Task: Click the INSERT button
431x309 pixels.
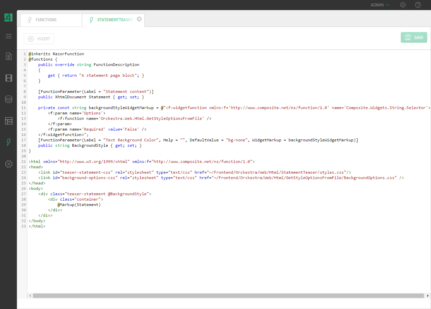Action: [x=39, y=39]
